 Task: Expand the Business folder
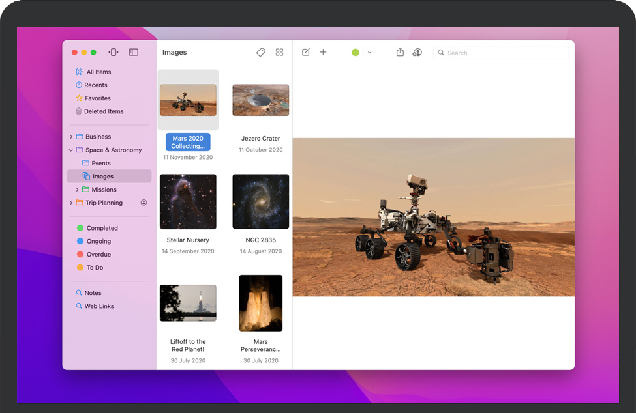pyautogui.click(x=71, y=137)
